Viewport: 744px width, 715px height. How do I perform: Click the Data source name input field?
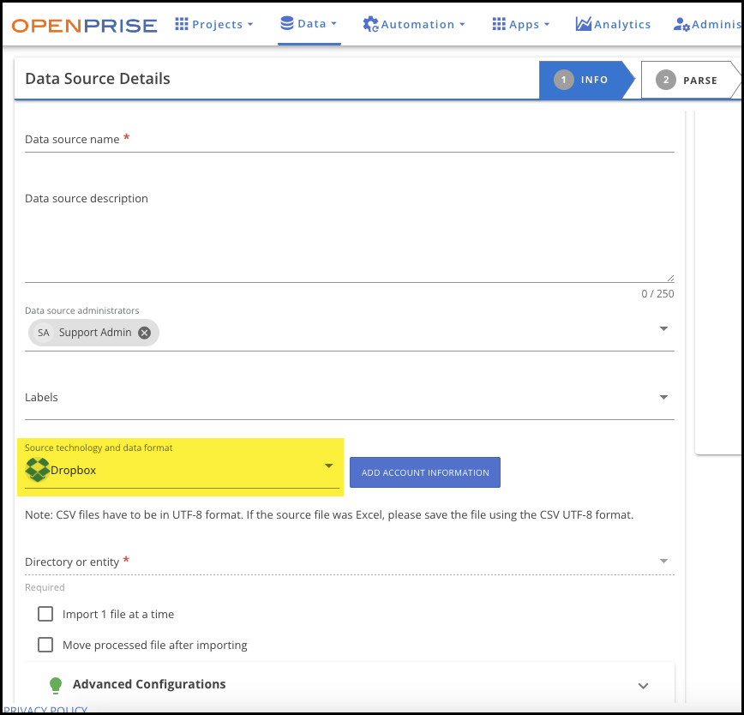(x=349, y=140)
